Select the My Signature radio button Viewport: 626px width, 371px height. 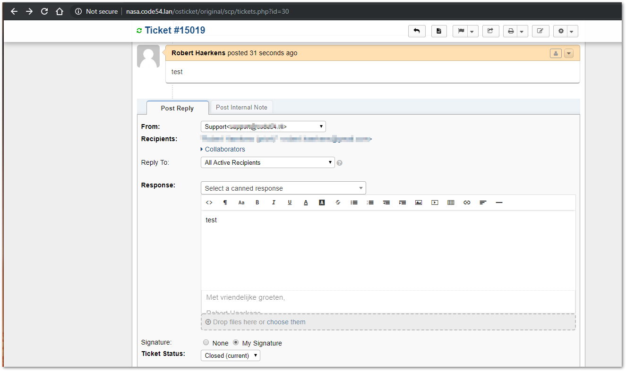pos(236,343)
